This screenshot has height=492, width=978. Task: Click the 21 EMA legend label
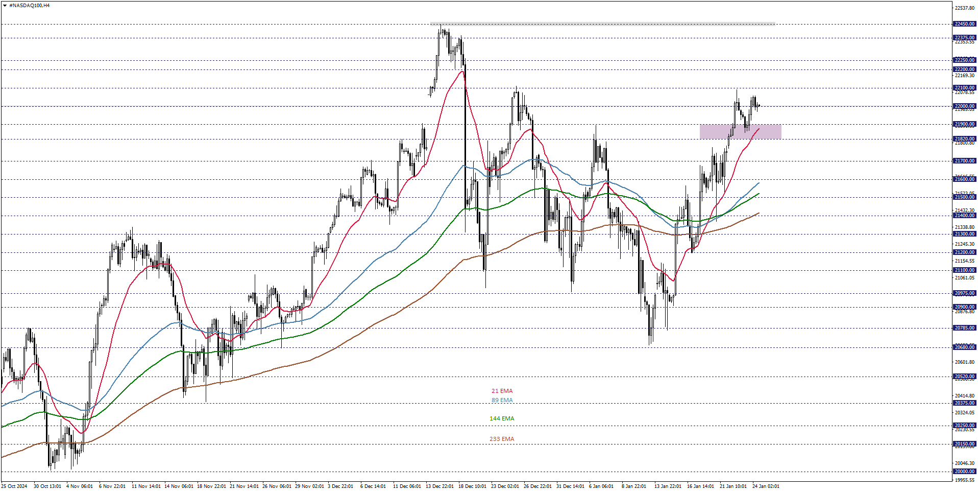[502, 391]
